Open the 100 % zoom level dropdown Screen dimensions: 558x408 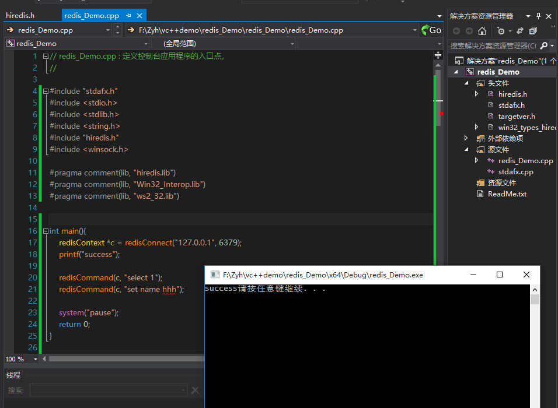tap(35, 359)
